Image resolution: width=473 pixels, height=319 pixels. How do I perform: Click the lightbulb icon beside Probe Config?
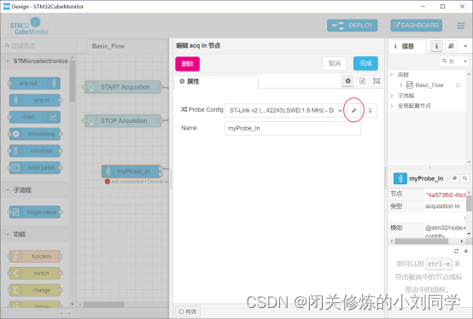point(371,110)
